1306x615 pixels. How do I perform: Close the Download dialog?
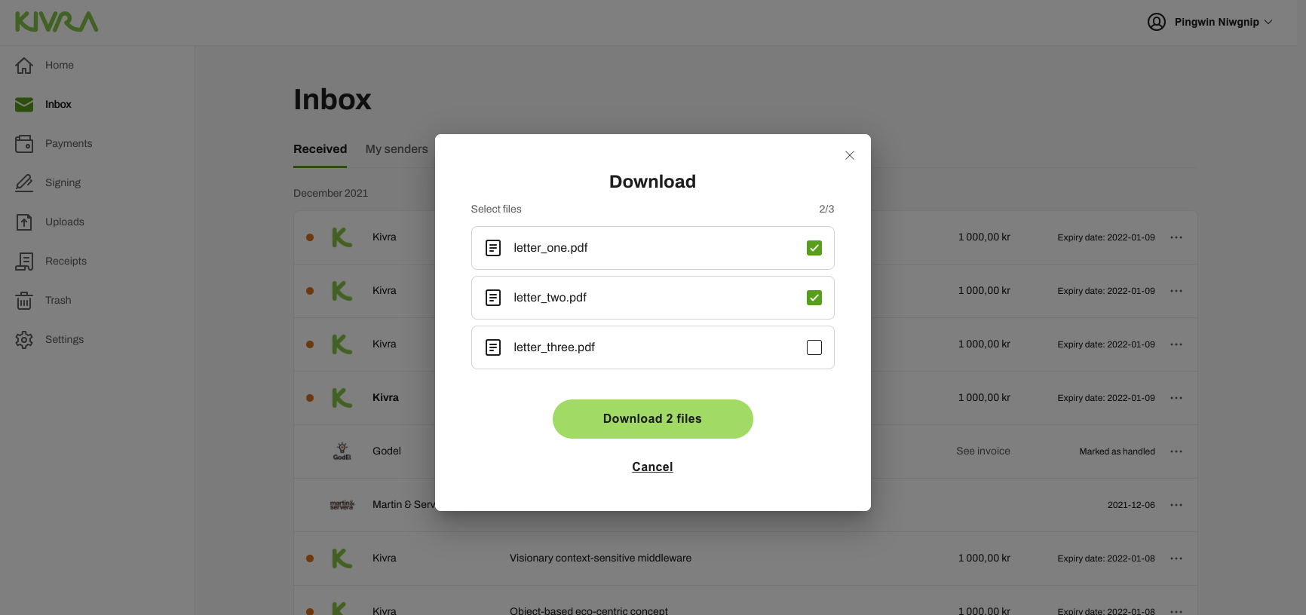[850, 155]
